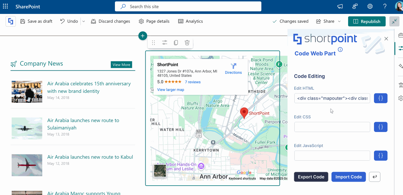Open the web part properties sliders icon

(165, 43)
